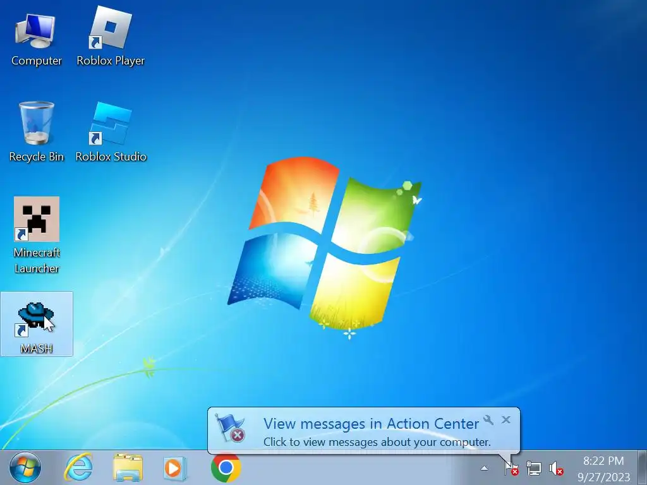Open the clock showing 8:22 PM
Image resolution: width=647 pixels, height=485 pixels.
coord(603,460)
